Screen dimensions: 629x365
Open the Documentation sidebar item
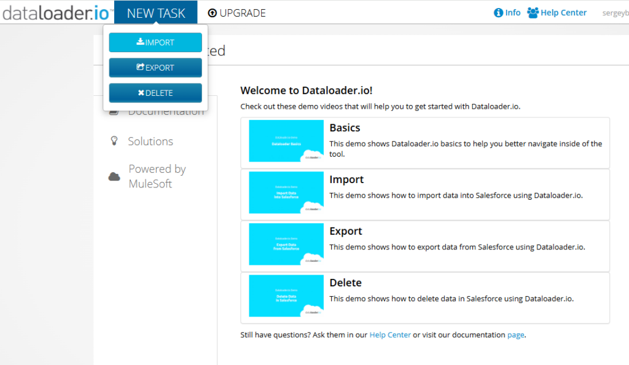(x=166, y=112)
